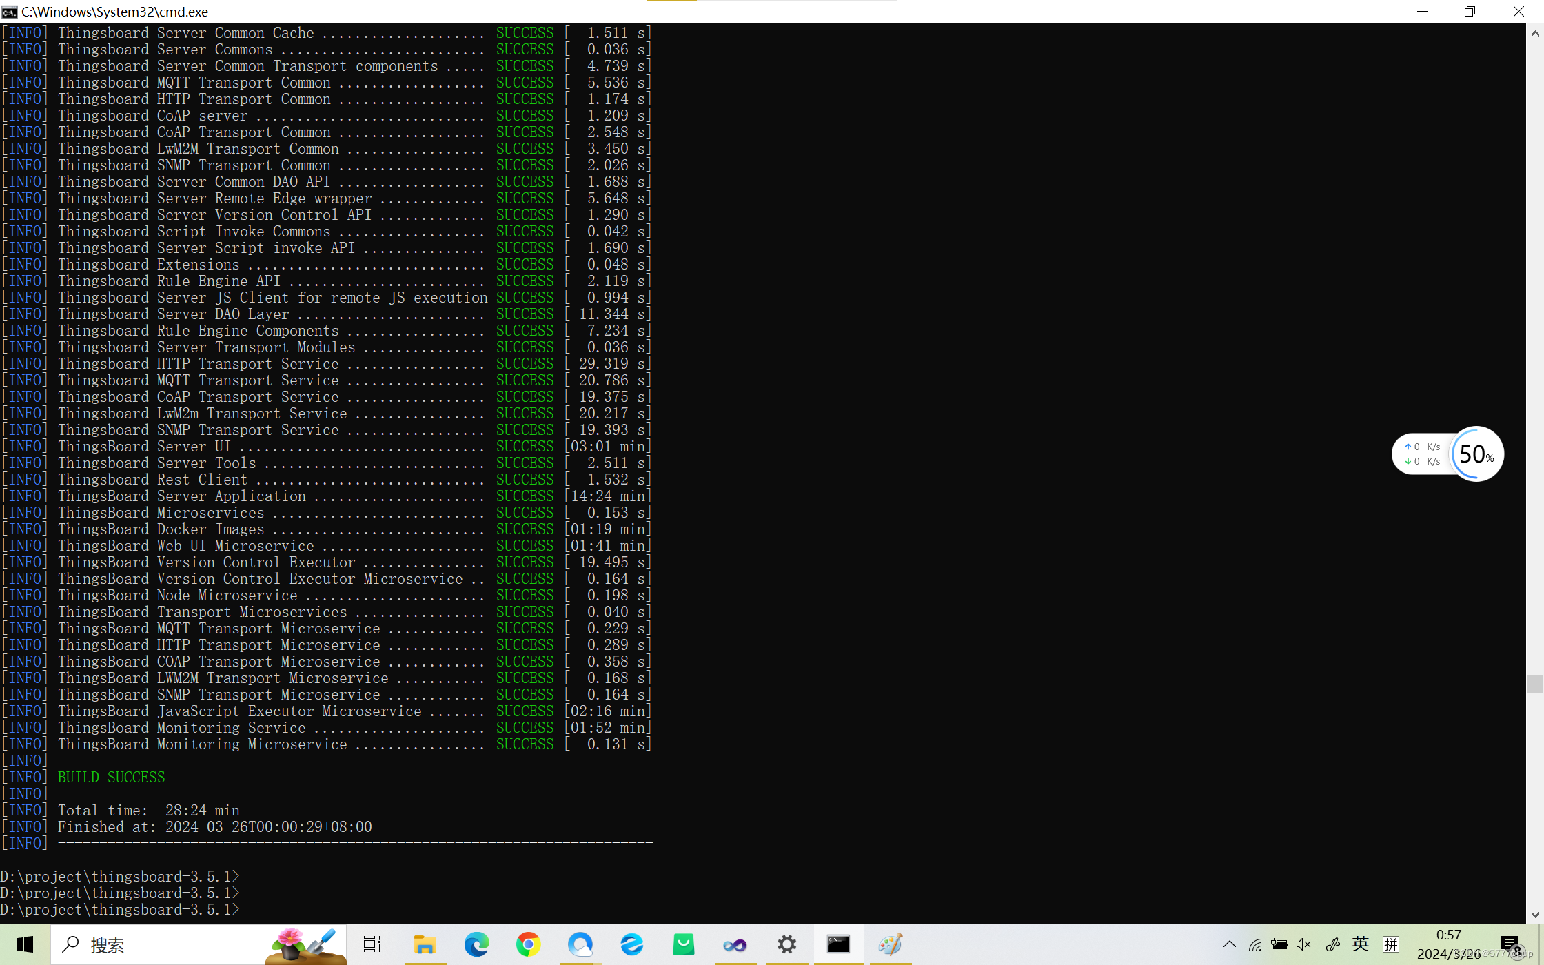Toggle the muted volume speaker icon
This screenshot has height=965, width=1544.
[x=1303, y=944]
